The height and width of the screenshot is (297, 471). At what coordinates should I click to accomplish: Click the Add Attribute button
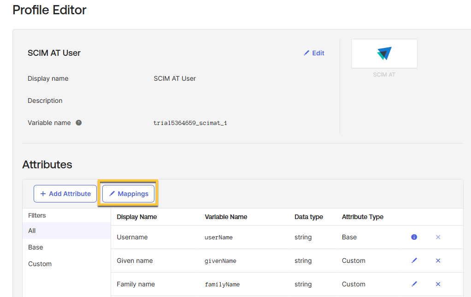click(65, 194)
